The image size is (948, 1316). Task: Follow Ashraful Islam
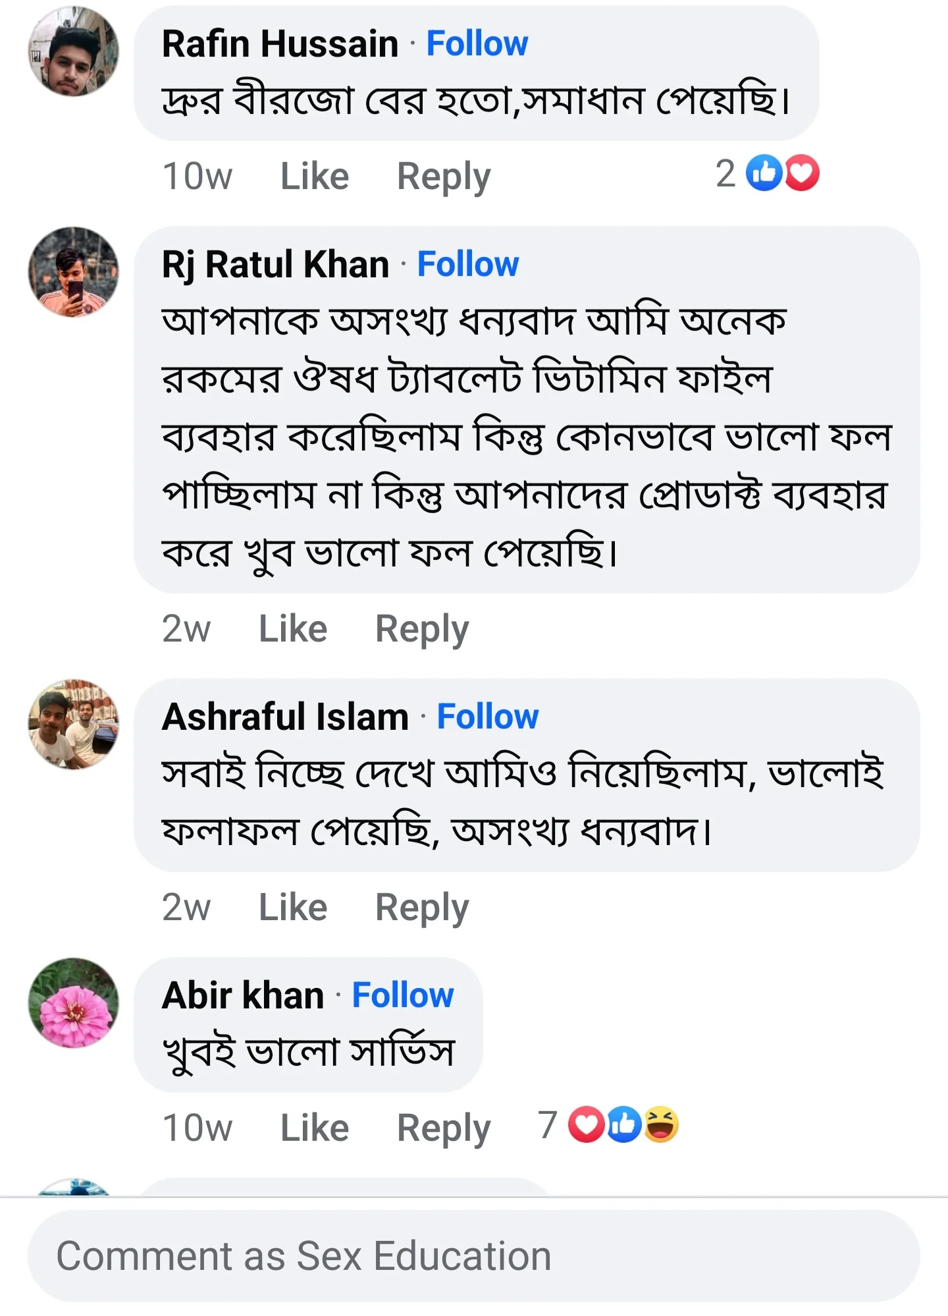click(x=488, y=717)
